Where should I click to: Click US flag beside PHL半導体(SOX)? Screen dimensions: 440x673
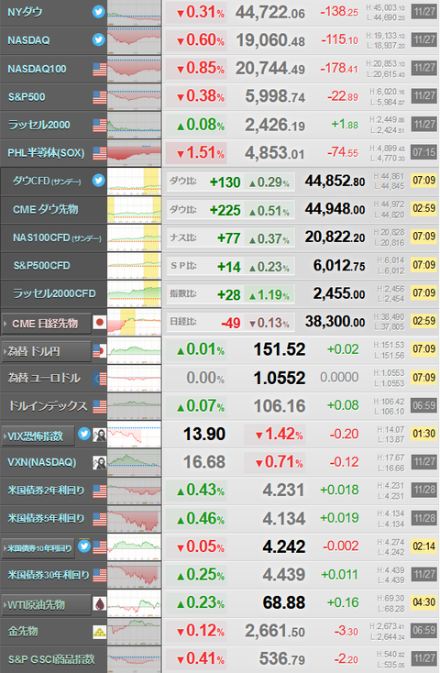pyautogui.click(x=100, y=153)
